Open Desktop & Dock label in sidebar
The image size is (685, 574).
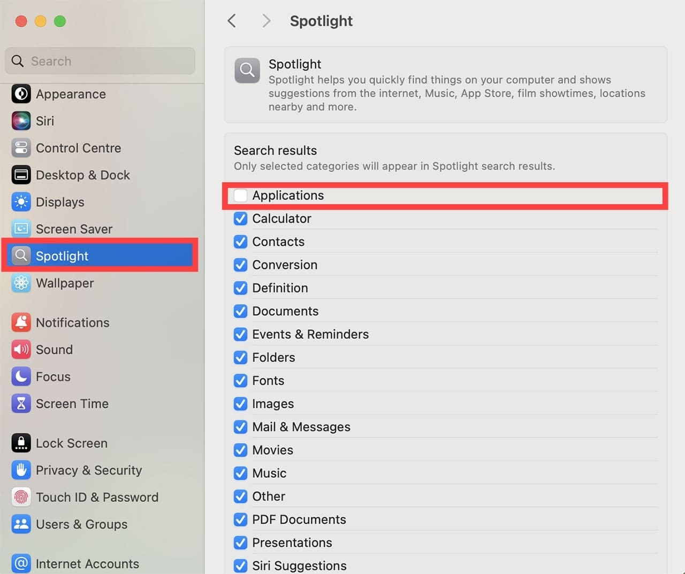coord(83,175)
